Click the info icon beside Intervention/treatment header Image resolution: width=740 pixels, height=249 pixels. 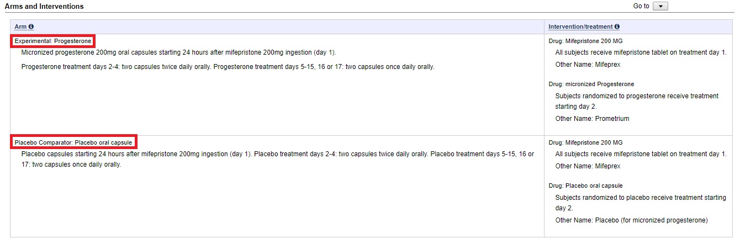617,27
